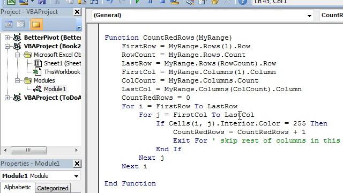Close the Project - VBAProject panel
Viewport: 343px width, 193px height.
tap(77, 12)
